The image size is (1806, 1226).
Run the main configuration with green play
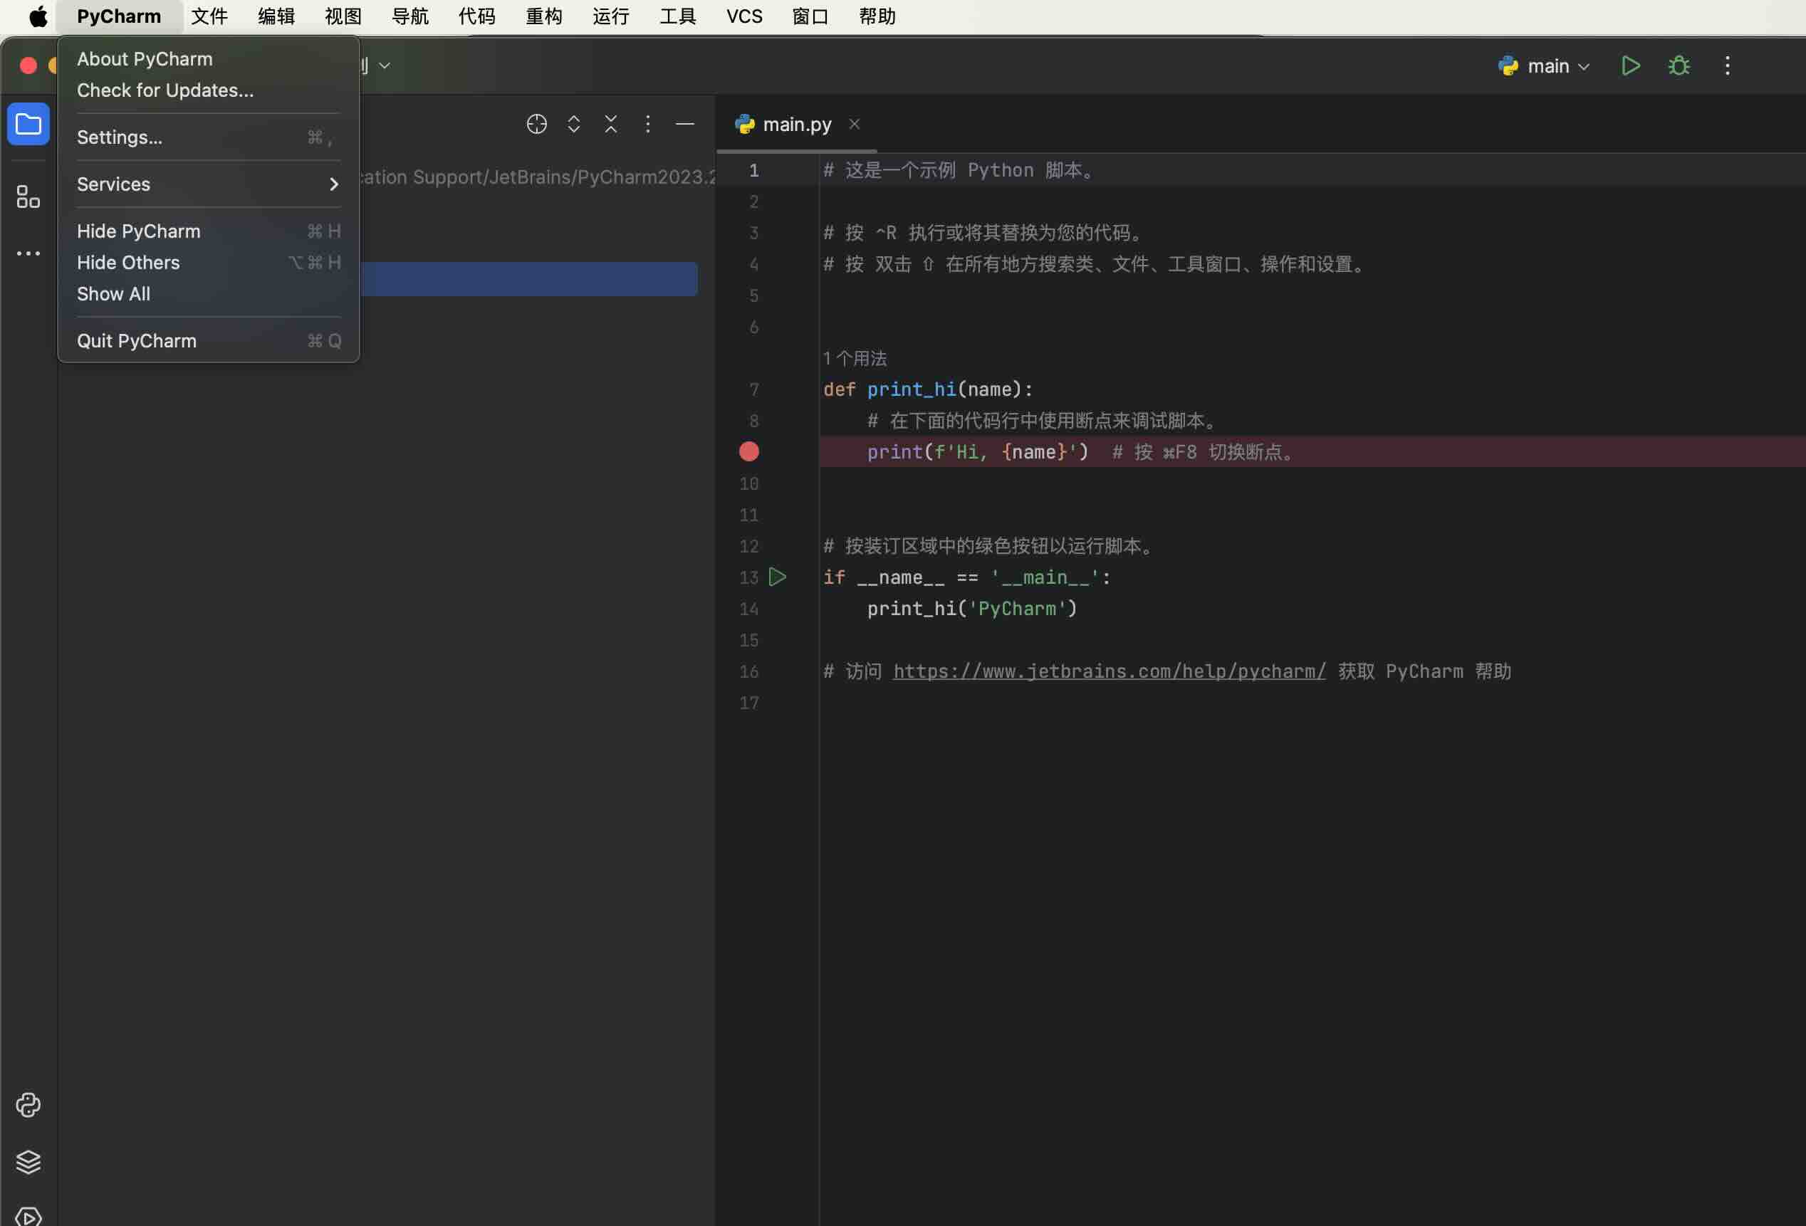1630,66
